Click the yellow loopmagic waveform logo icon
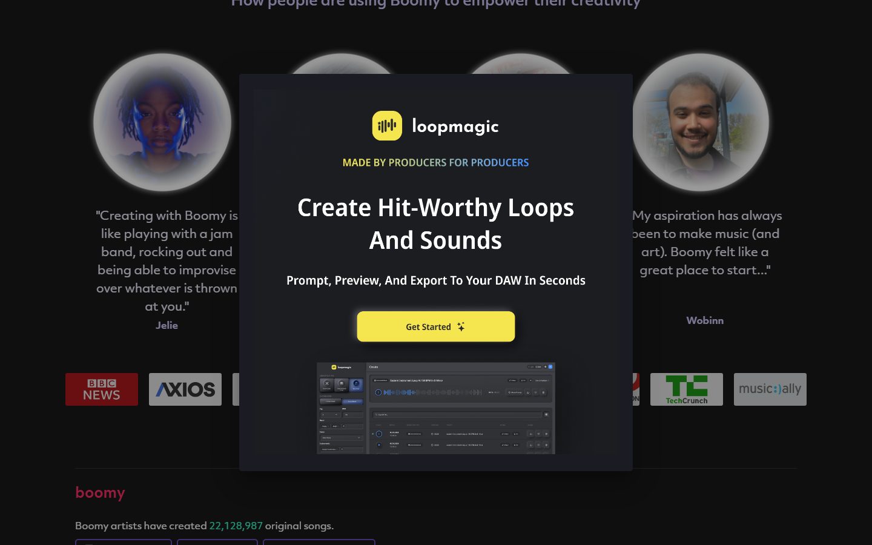This screenshot has height=545, width=872. pyautogui.click(x=387, y=126)
